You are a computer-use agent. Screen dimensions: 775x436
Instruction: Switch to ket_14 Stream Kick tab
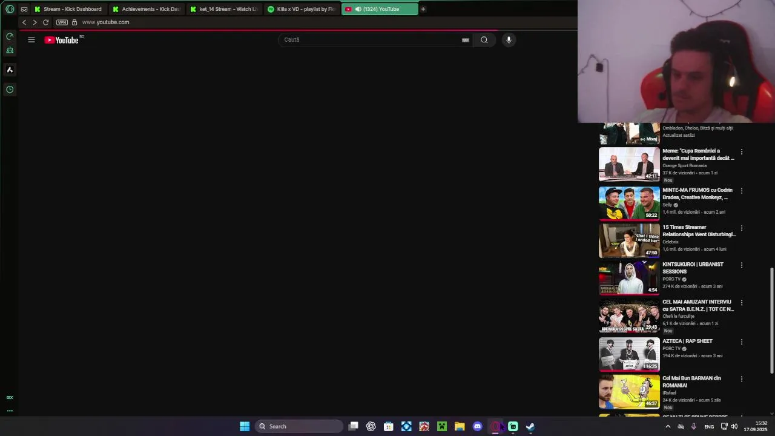click(x=224, y=9)
